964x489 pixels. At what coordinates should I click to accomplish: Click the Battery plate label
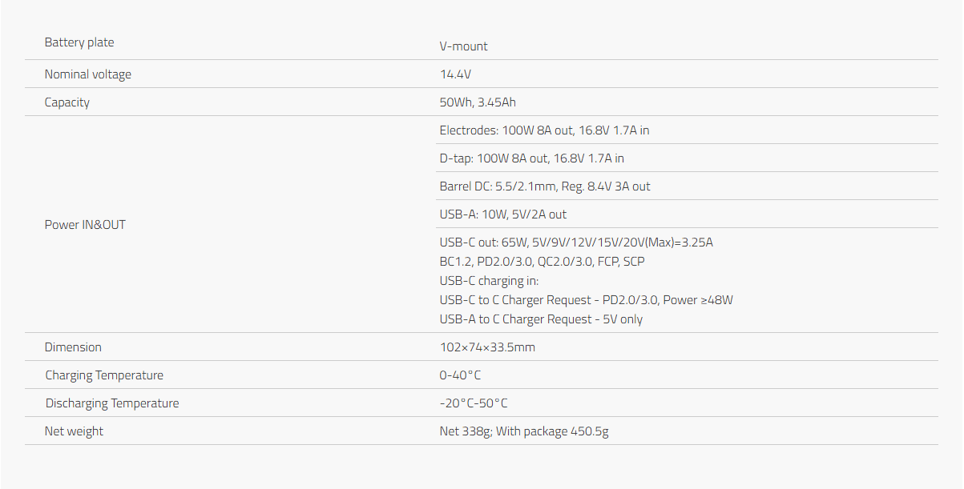(79, 42)
